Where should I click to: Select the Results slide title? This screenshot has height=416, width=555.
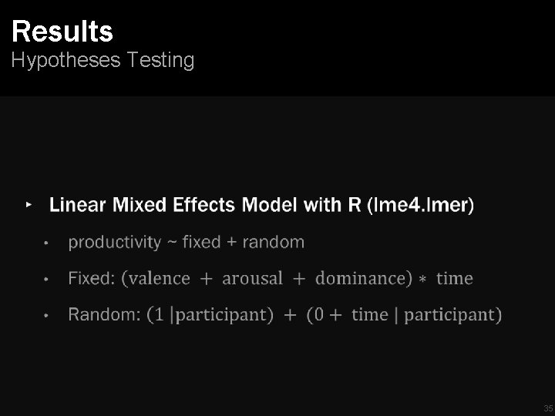click(62, 32)
